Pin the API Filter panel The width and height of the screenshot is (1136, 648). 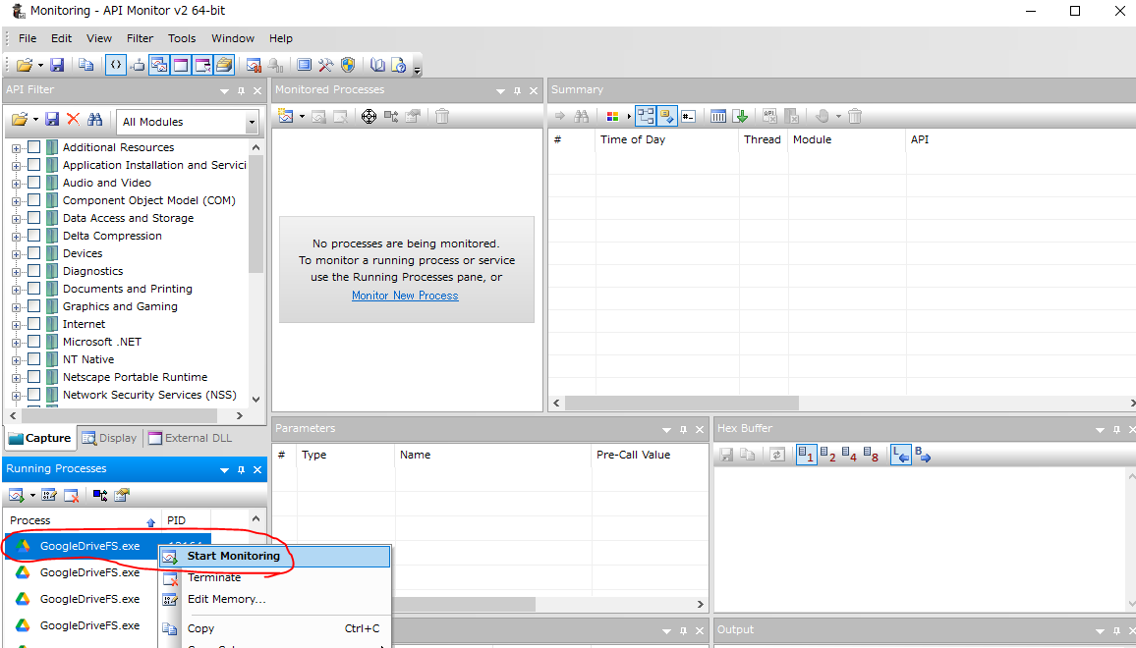tap(242, 90)
